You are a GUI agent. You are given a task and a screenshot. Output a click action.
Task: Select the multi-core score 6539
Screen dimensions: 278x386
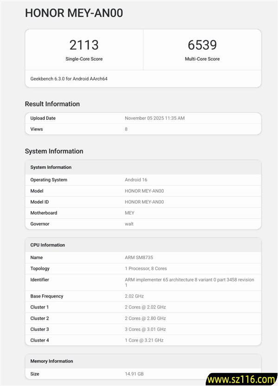202,45
